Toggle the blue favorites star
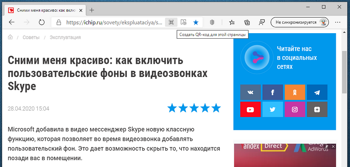 196,22
